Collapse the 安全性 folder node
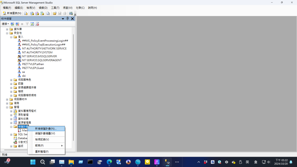This screenshot has height=167, width=297. pos(7,33)
